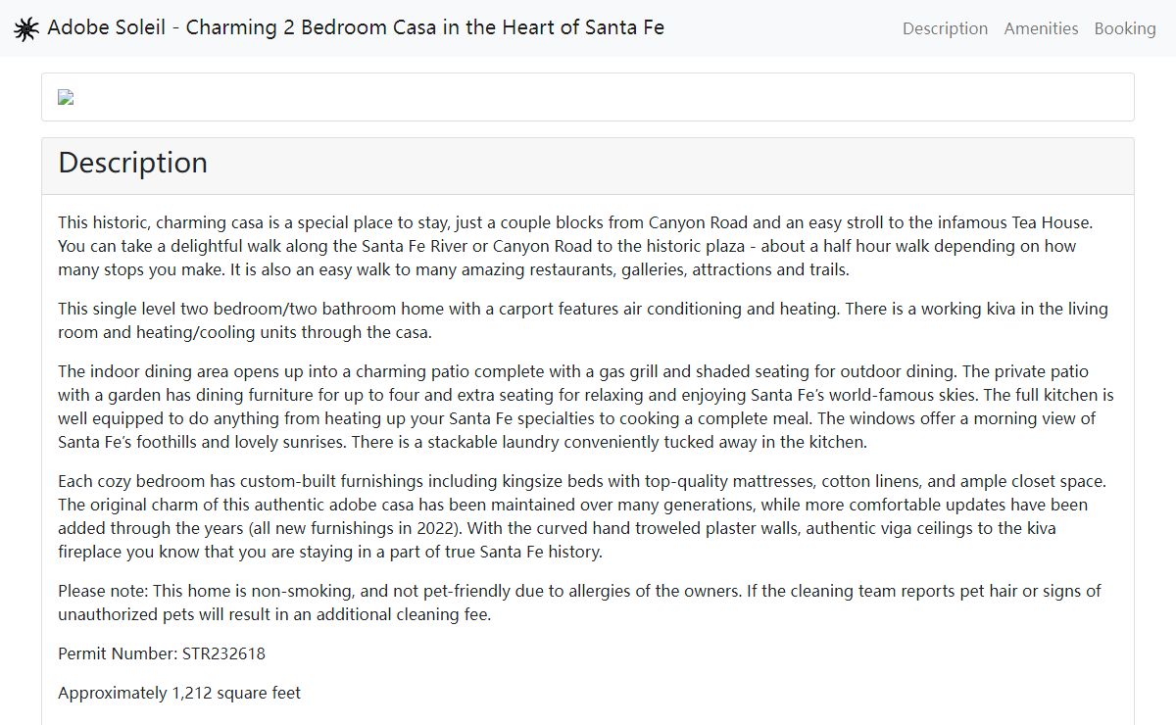Click the words "additional cleaning fee"
1176x725 pixels.
click(x=407, y=614)
